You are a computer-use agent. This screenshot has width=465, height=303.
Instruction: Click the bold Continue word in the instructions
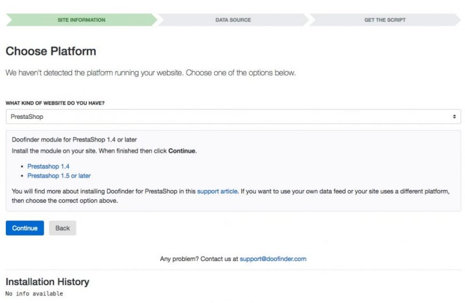(182, 151)
